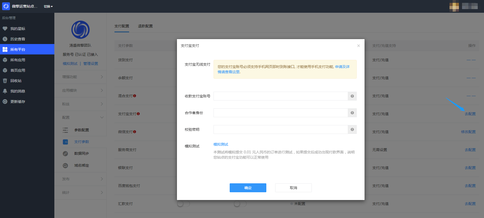Select 所有平台 in sidebar
484x218 pixels.
27,49
